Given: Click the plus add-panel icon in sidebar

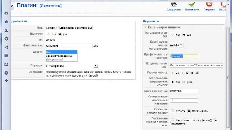Looking at the screenshot, I should pyautogui.click(x=6, y=81).
